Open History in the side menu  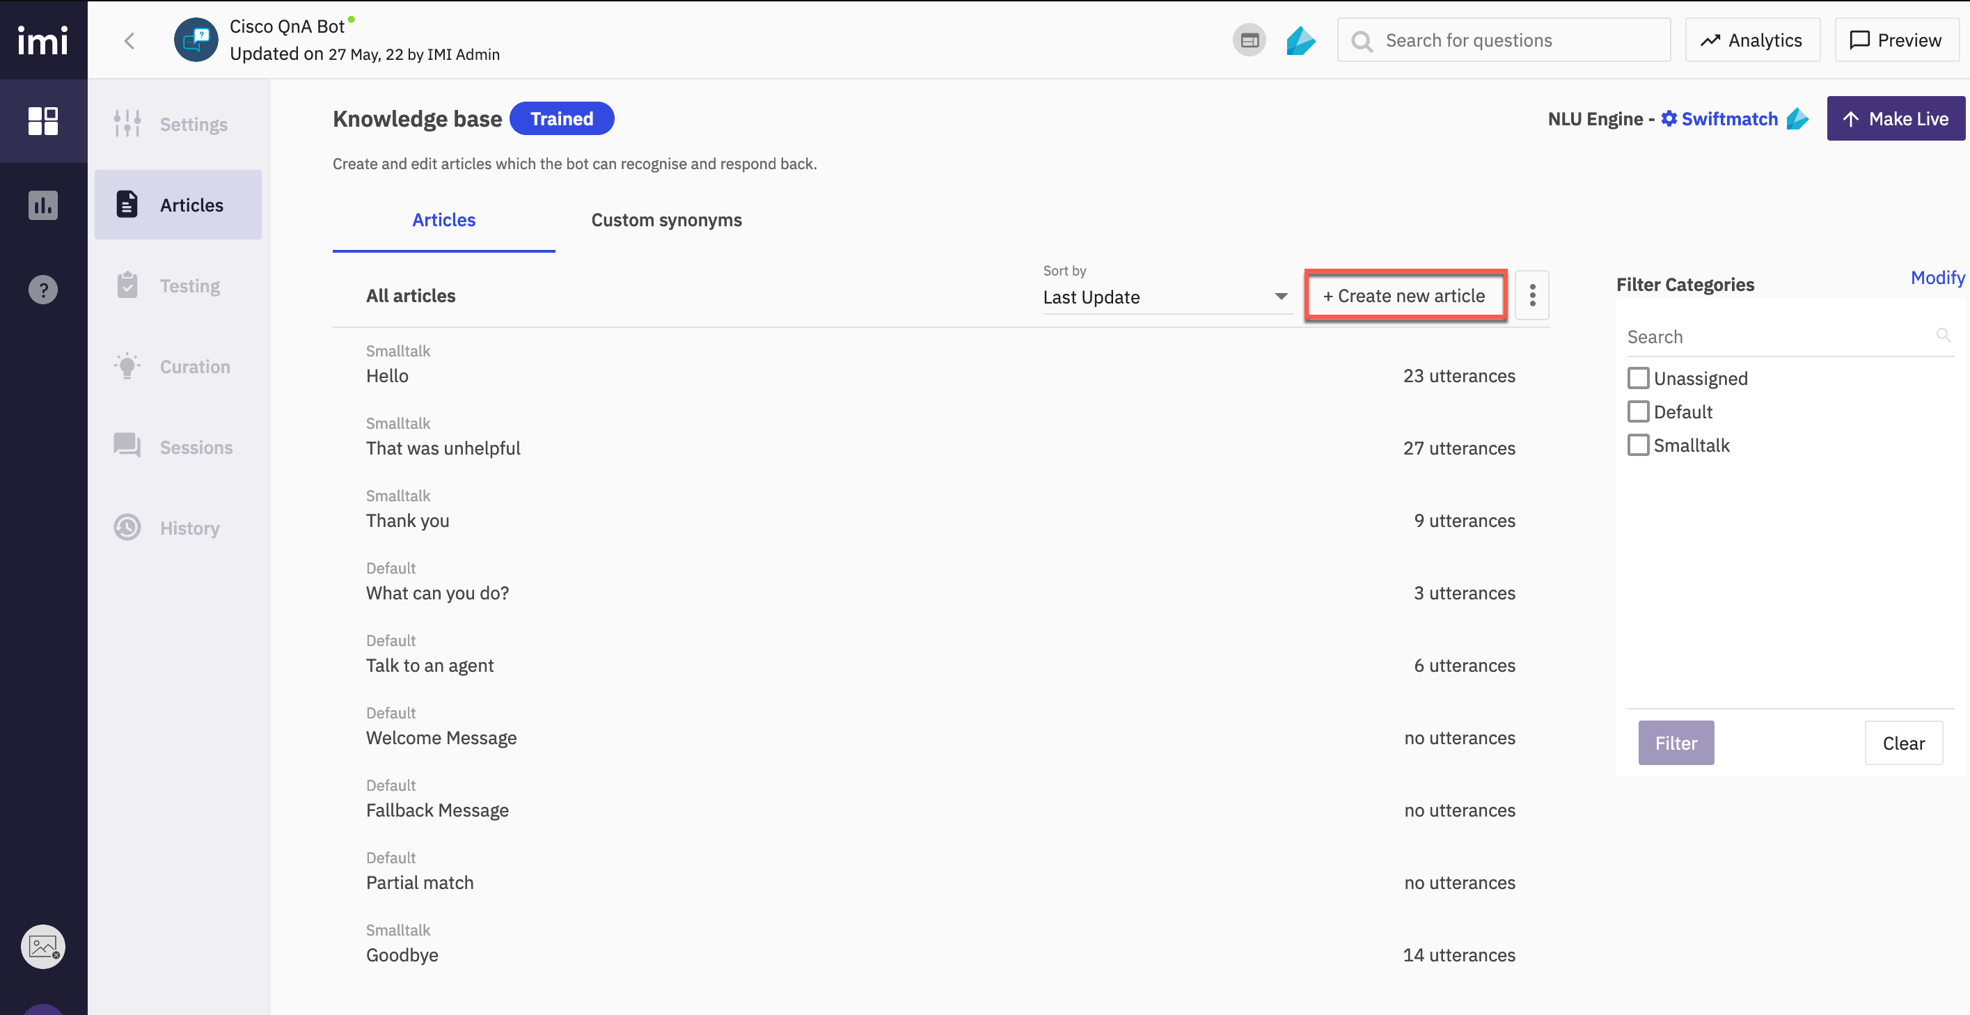178,528
